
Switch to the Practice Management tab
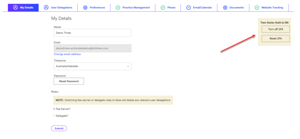(x=136, y=8)
